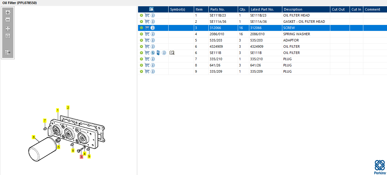Add OIL FILTER 4324909 to cart
The image size is (387, 175).
147,46
